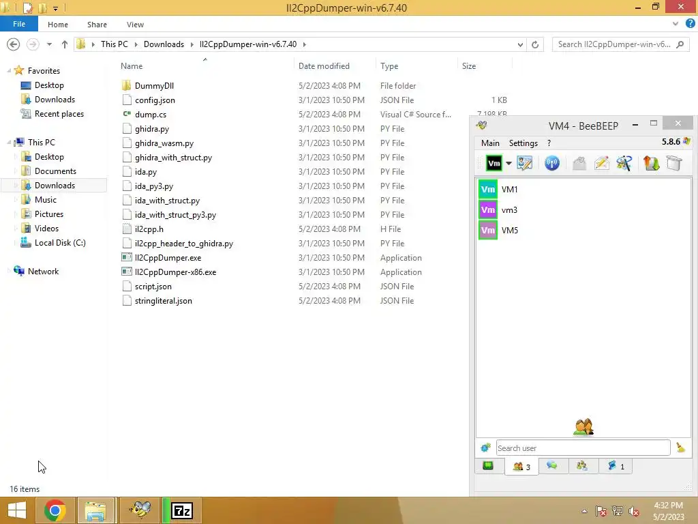This screenshot has width=698, height=524.
Task: Open the file transfer arrows icon
Action: pos(651,163)
